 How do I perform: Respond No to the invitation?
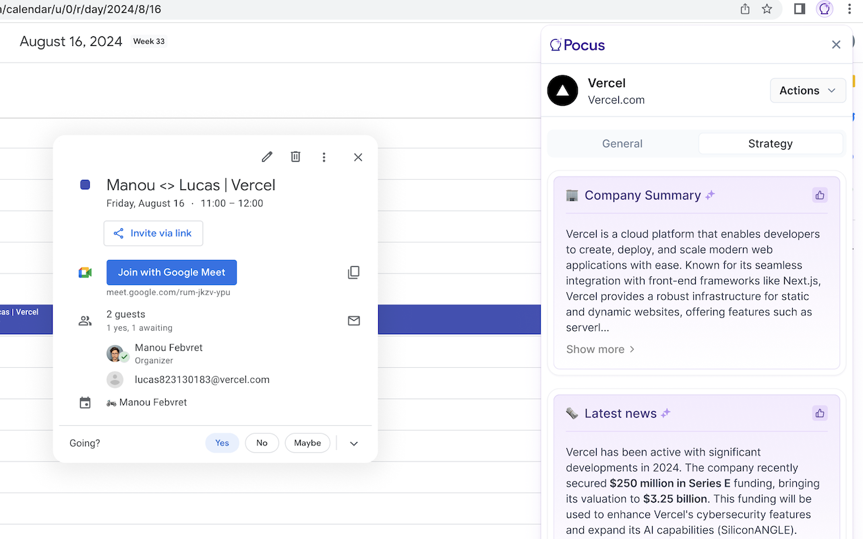[262, 443]
